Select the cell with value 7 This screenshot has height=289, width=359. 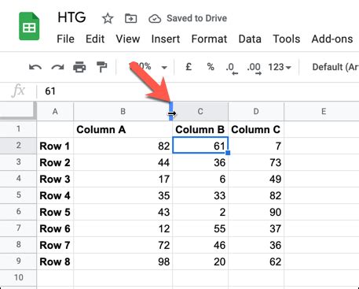256,146
